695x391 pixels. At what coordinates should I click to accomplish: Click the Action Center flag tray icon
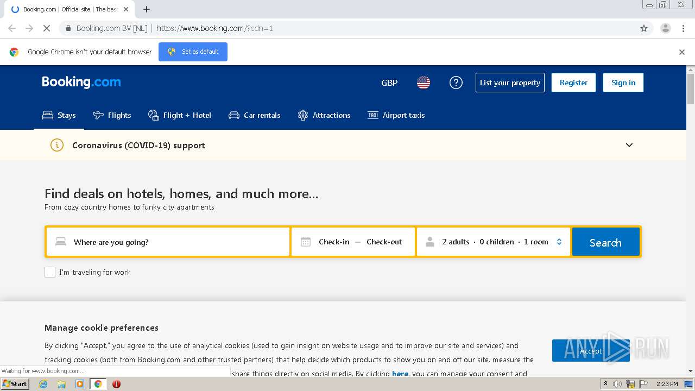(643, 384)
